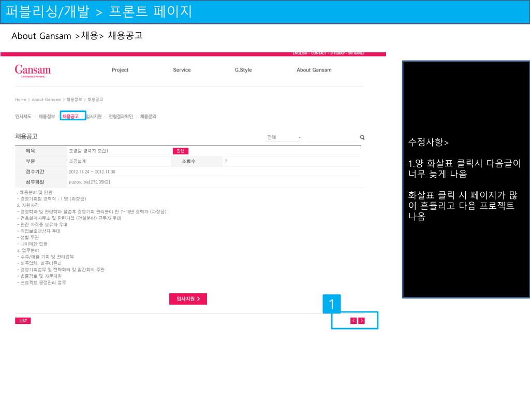Viewport: 530px width, 398px height.
Task: Click the Gansam logo
Action: coord(33,71)
